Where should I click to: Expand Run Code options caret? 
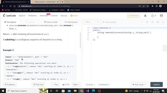pyautogui.click(x=145, y=84)
